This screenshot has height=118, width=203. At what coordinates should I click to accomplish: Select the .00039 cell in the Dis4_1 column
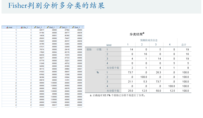80,33
